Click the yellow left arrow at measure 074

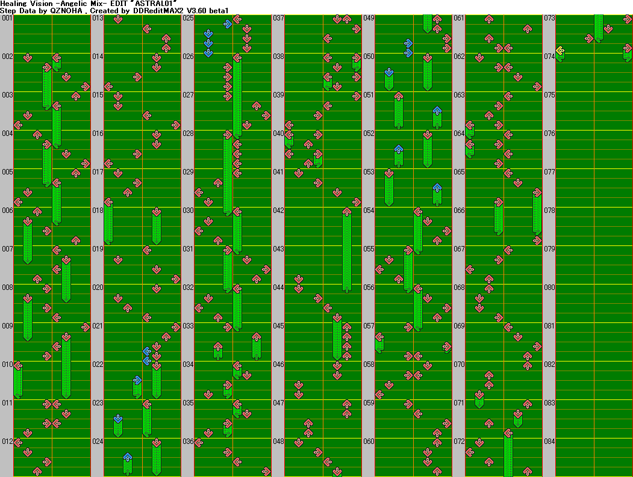pyautogui.click(x=560, y=51)
